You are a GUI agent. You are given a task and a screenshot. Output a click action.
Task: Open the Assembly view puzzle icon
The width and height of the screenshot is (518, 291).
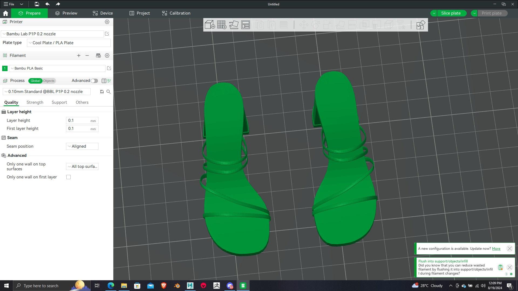421,25
